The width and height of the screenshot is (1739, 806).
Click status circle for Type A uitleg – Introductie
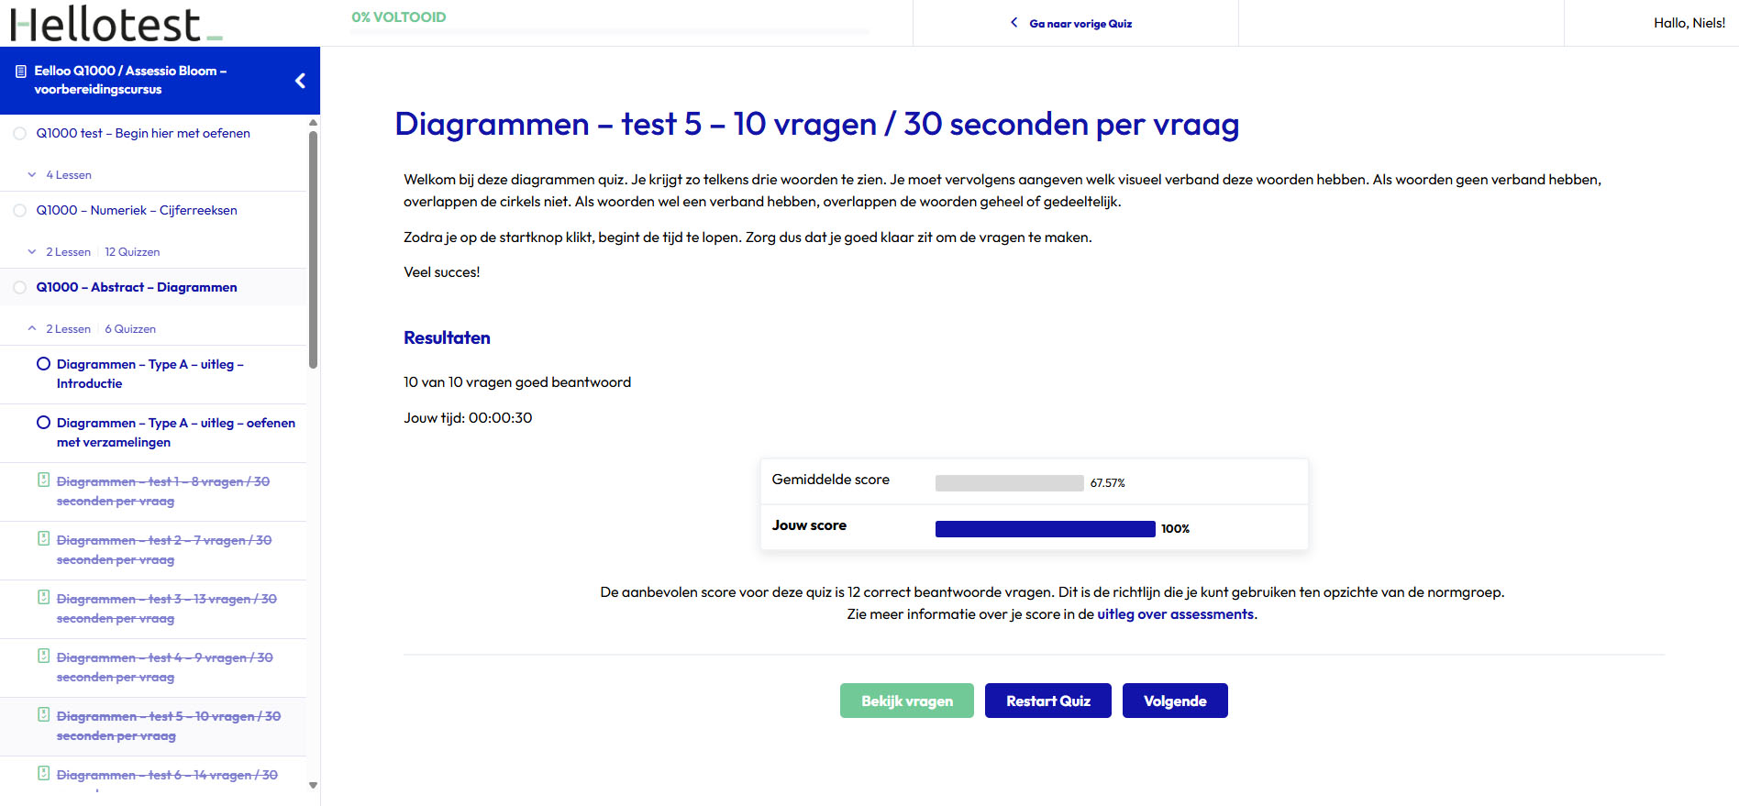tap(43, 364)
